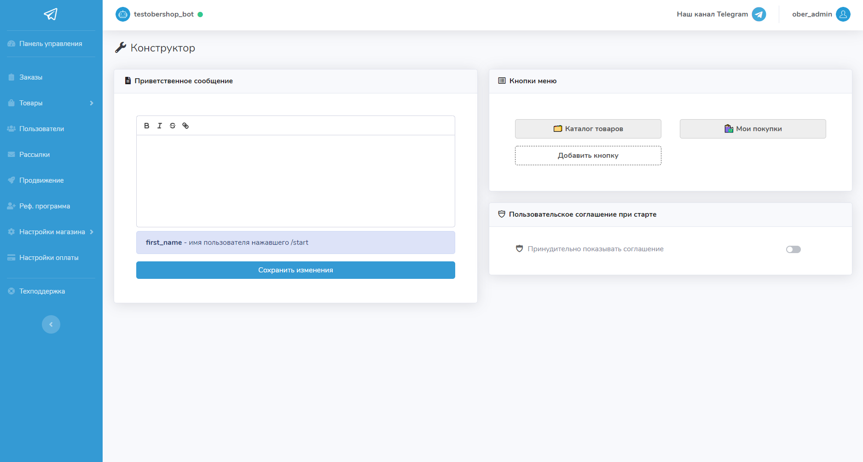Toggle italic formatting in editor
The width and height of the screenshot is (863, 462).
pyautogui.click(x=159, y=126)
